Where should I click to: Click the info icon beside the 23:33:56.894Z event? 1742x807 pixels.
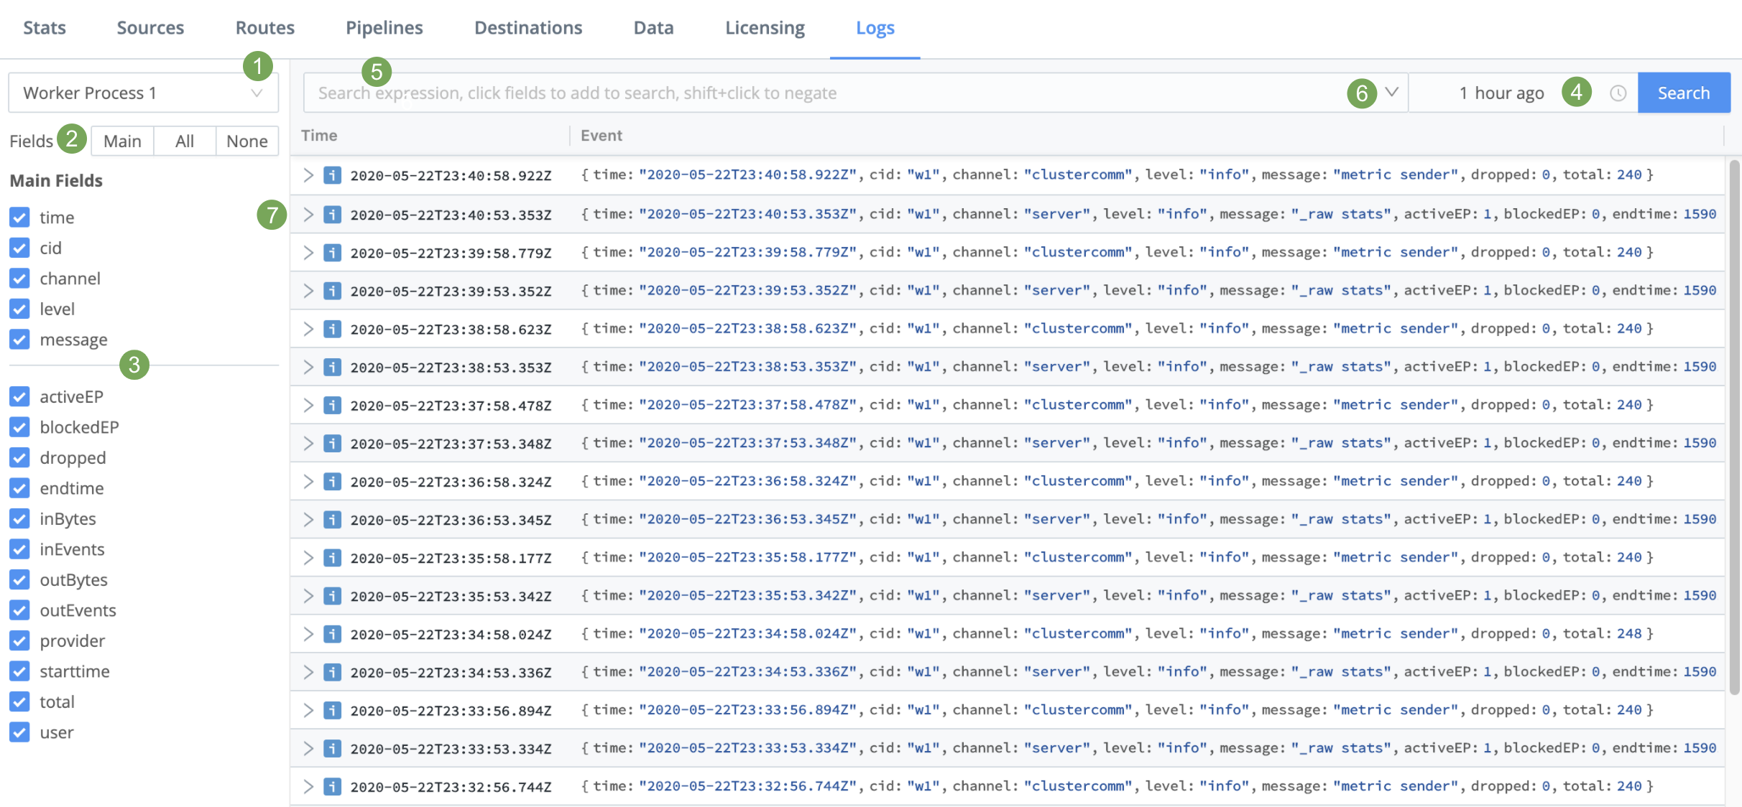[x=332, y=710]
